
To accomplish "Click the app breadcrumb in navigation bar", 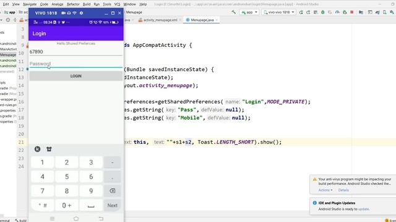I will click(x=10, y=12).
